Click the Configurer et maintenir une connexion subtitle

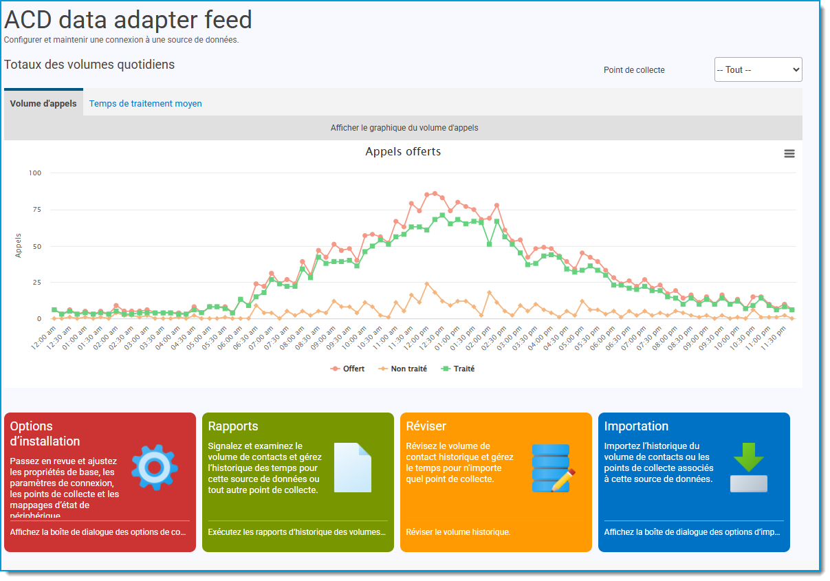point(122,40)
